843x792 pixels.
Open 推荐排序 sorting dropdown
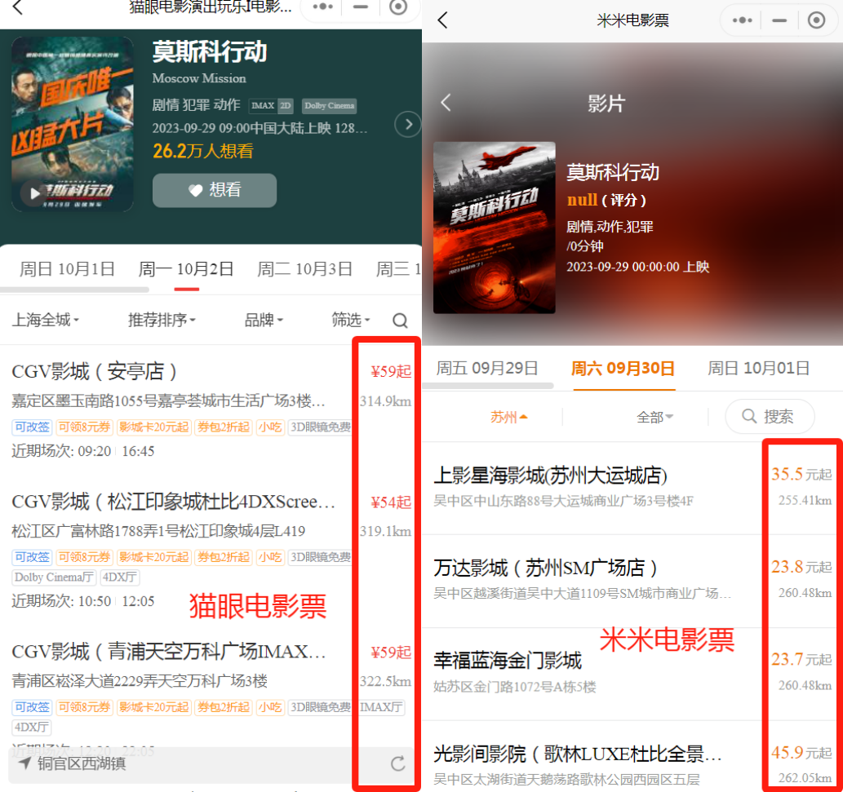click(x=162, y=321)
